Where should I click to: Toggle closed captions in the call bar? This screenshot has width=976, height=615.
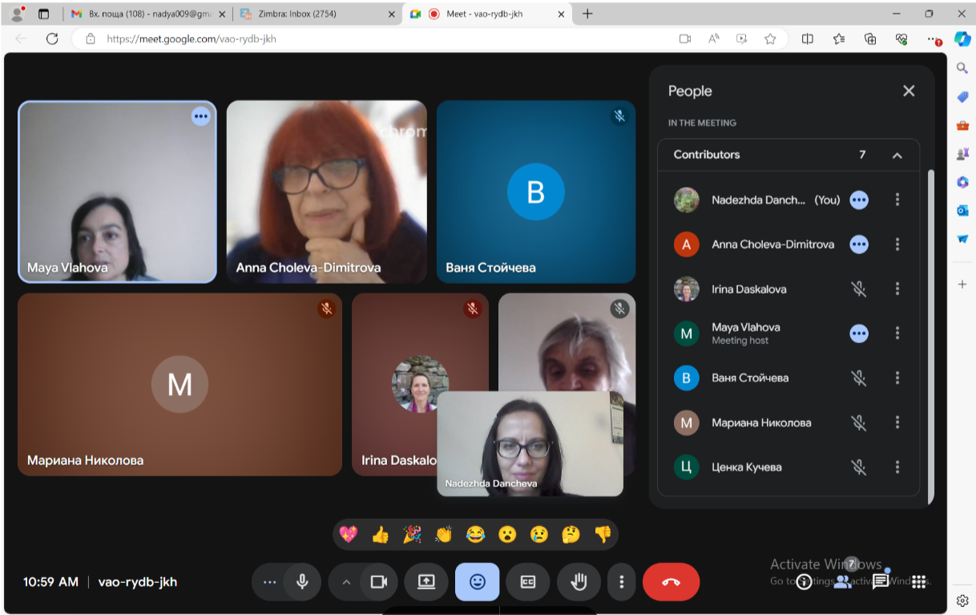pyautogui.click(x=527, y=582)
